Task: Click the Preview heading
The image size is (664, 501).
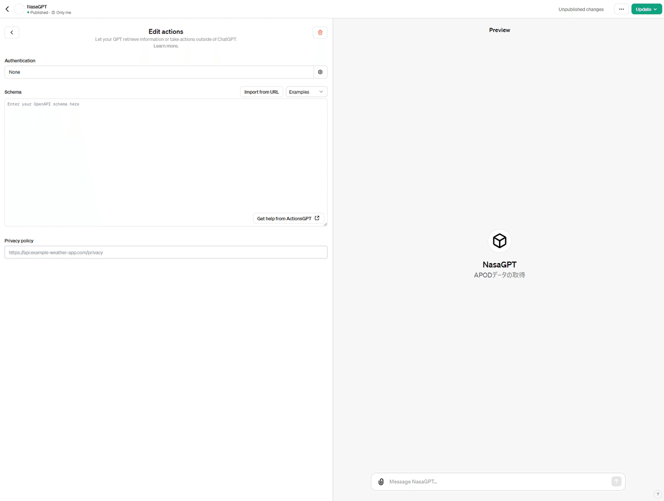Action: (500, 30)
